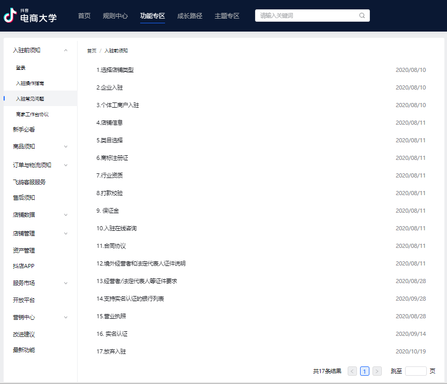Go to next page arrow
Viewport: 447px width, 384px height.
[377, 371]
